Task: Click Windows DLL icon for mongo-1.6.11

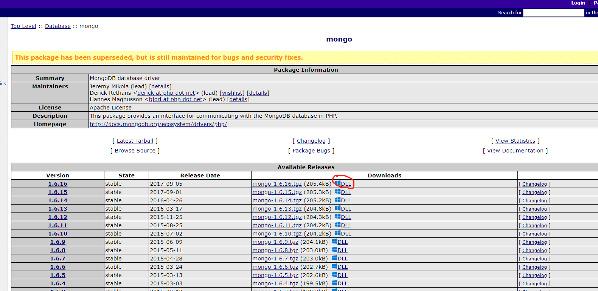Action: [338, 225]
